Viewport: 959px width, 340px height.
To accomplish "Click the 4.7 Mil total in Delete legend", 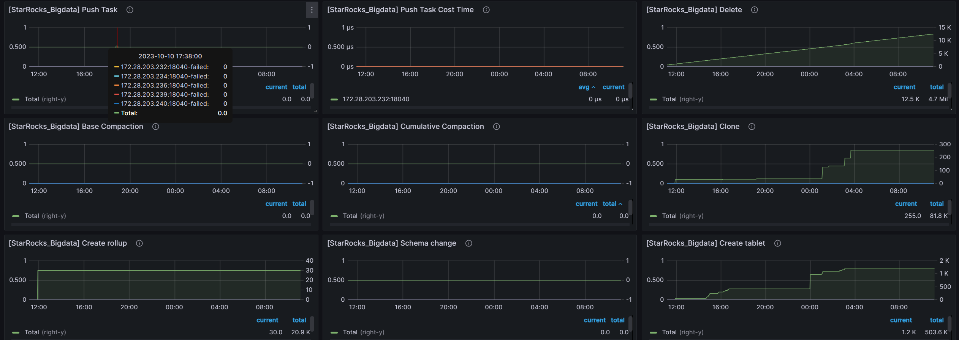I will (x=938, y=99).
